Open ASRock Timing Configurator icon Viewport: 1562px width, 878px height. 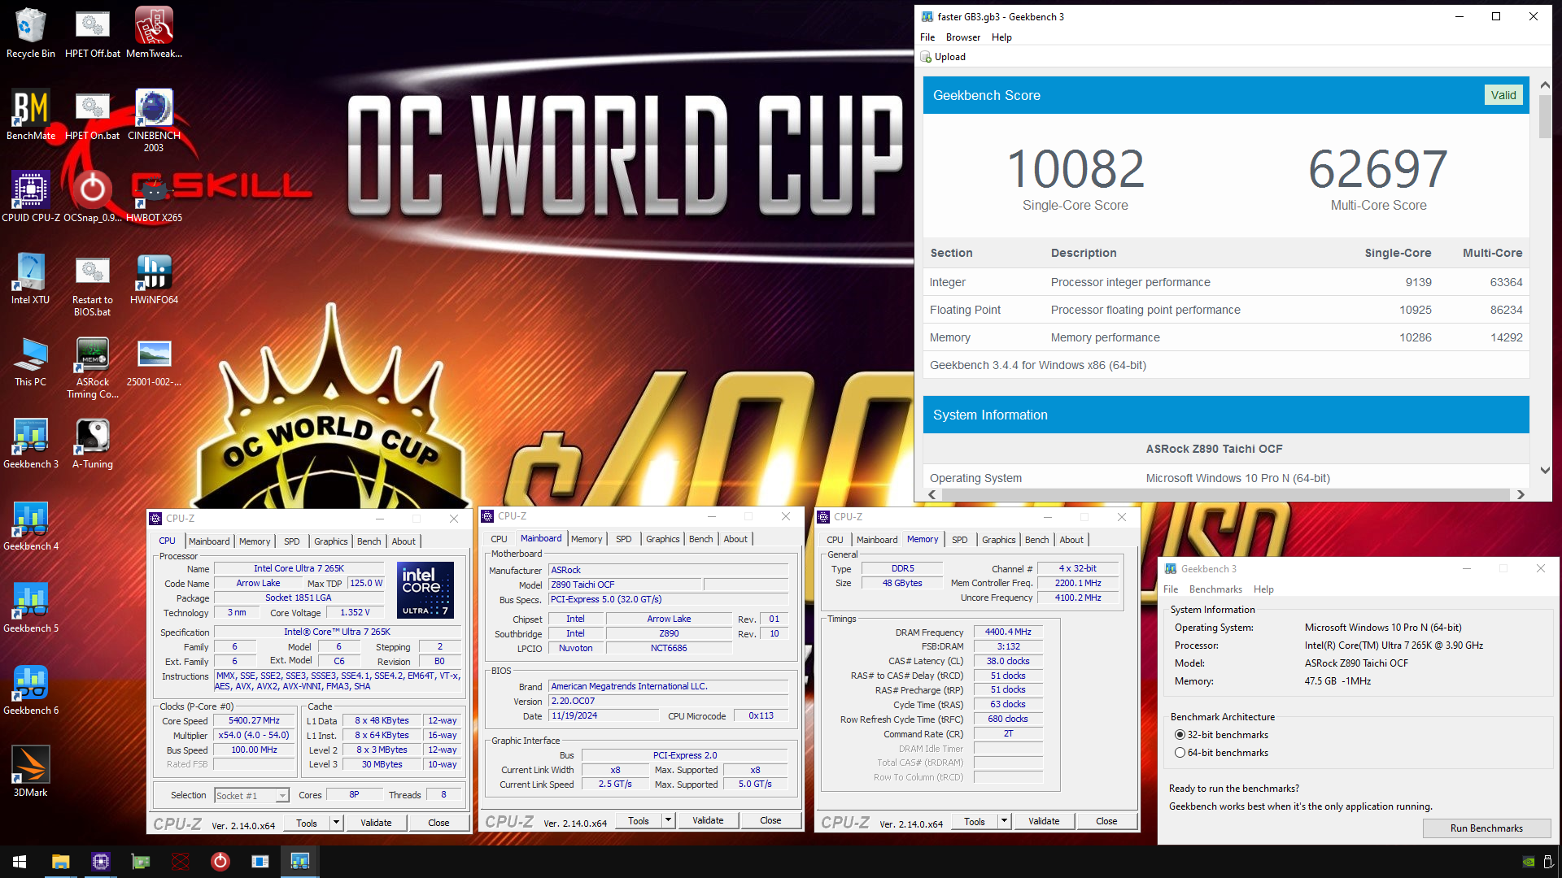92,367
